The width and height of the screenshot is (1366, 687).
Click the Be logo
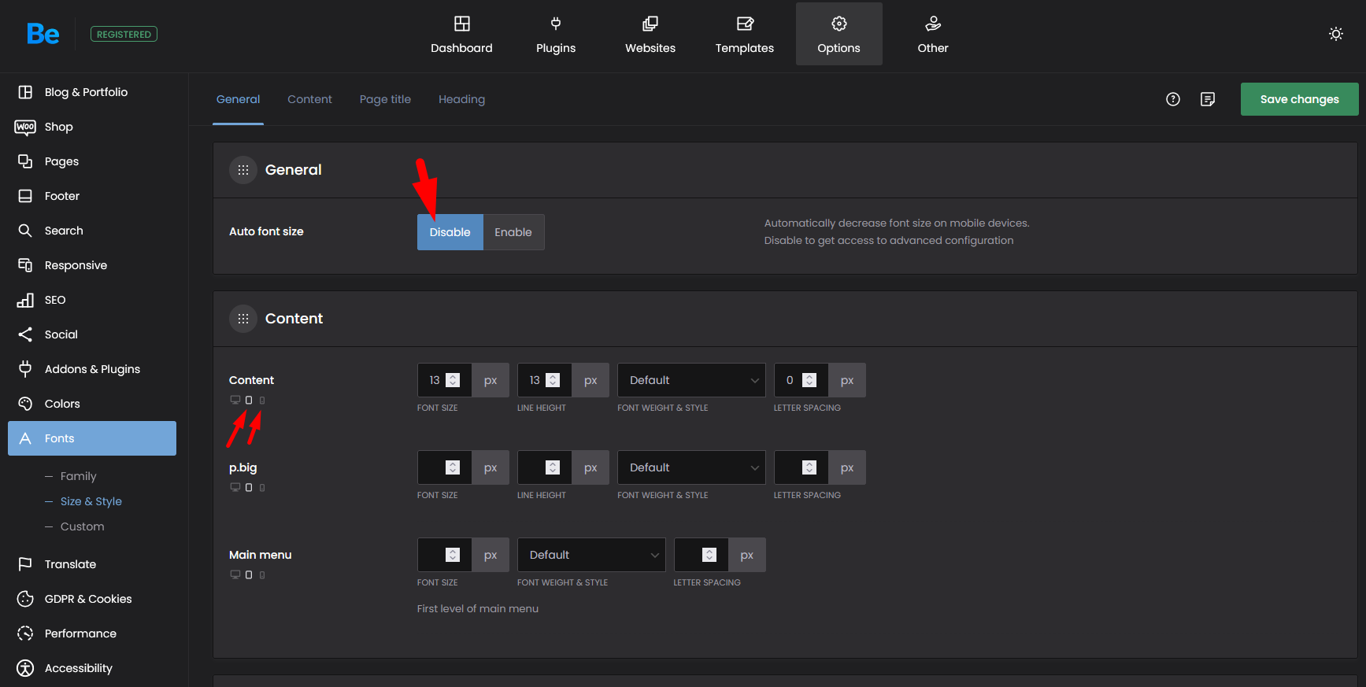pyautogui.click(x=43, y=34)
